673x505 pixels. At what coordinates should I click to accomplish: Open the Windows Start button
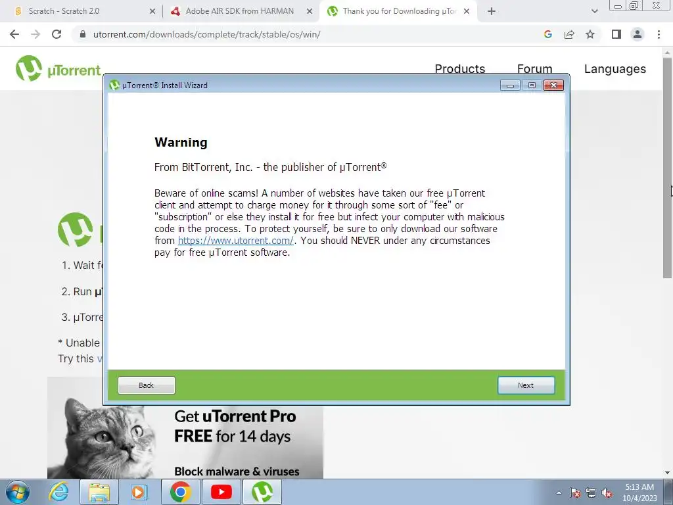18,492
